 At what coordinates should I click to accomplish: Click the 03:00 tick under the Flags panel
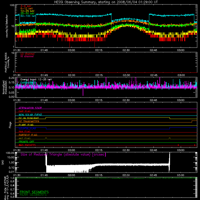pyautogui.click(x=180, y=150)
